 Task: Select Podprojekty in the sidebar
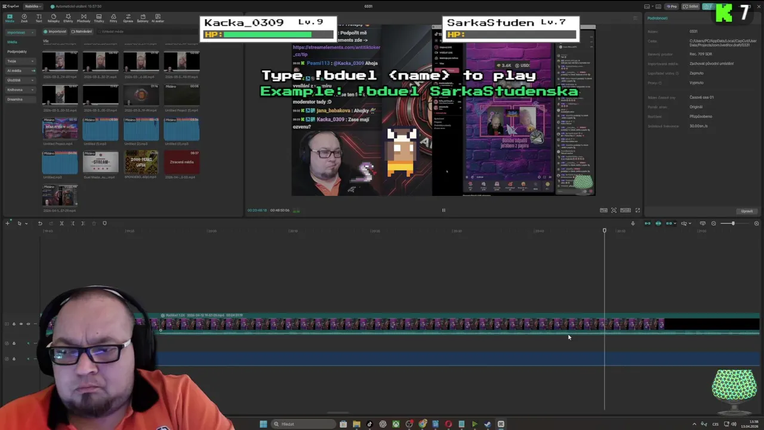(x=17, y=51)
